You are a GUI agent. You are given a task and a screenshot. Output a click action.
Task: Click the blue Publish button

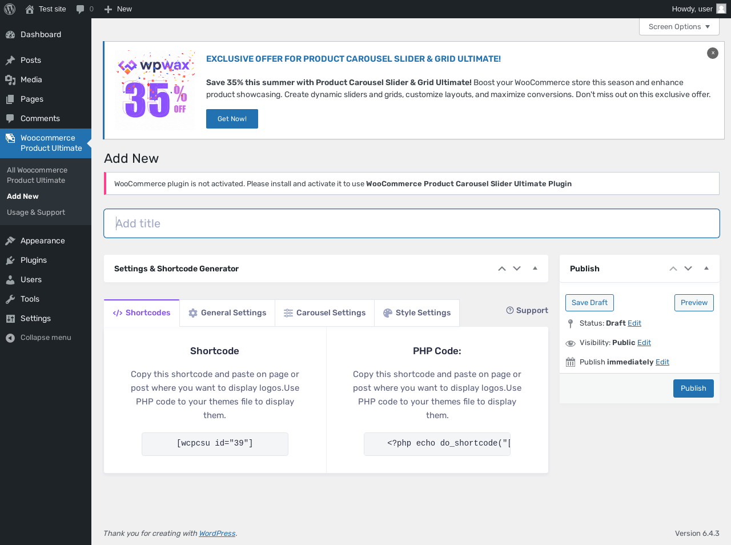coord(693,388)
